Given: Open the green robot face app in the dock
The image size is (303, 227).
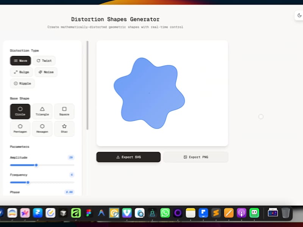Looking at the screenshot, I should point(254,213).
